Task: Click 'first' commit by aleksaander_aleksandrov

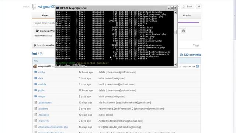Action: coord(119,127)
